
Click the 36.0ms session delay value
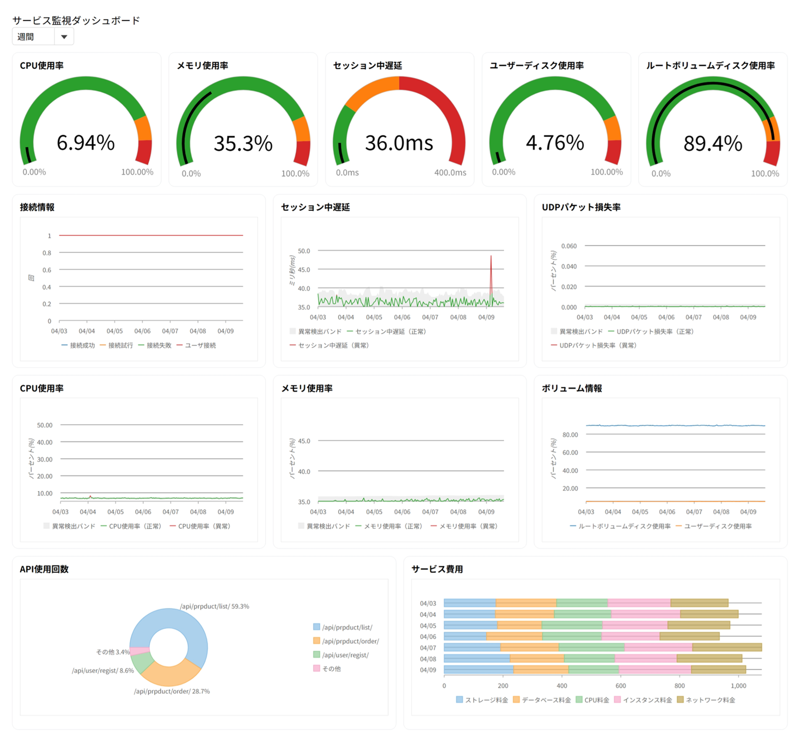[x=399, y=143]
